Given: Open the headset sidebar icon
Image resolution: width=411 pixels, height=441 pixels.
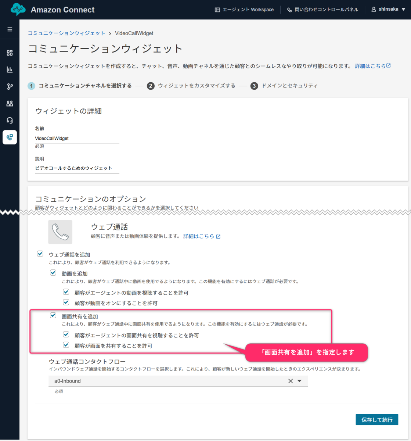Looking at the screenshot, I should tap(10, 120).
